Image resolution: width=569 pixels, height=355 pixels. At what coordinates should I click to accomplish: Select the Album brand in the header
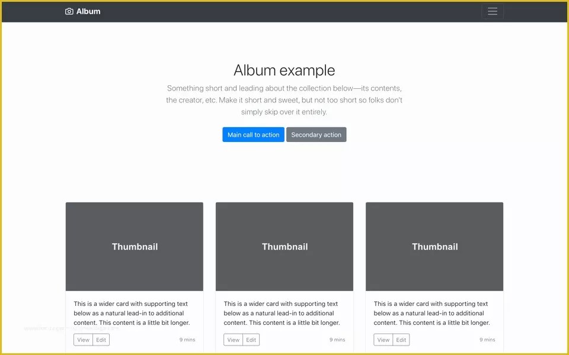[87, 11]
